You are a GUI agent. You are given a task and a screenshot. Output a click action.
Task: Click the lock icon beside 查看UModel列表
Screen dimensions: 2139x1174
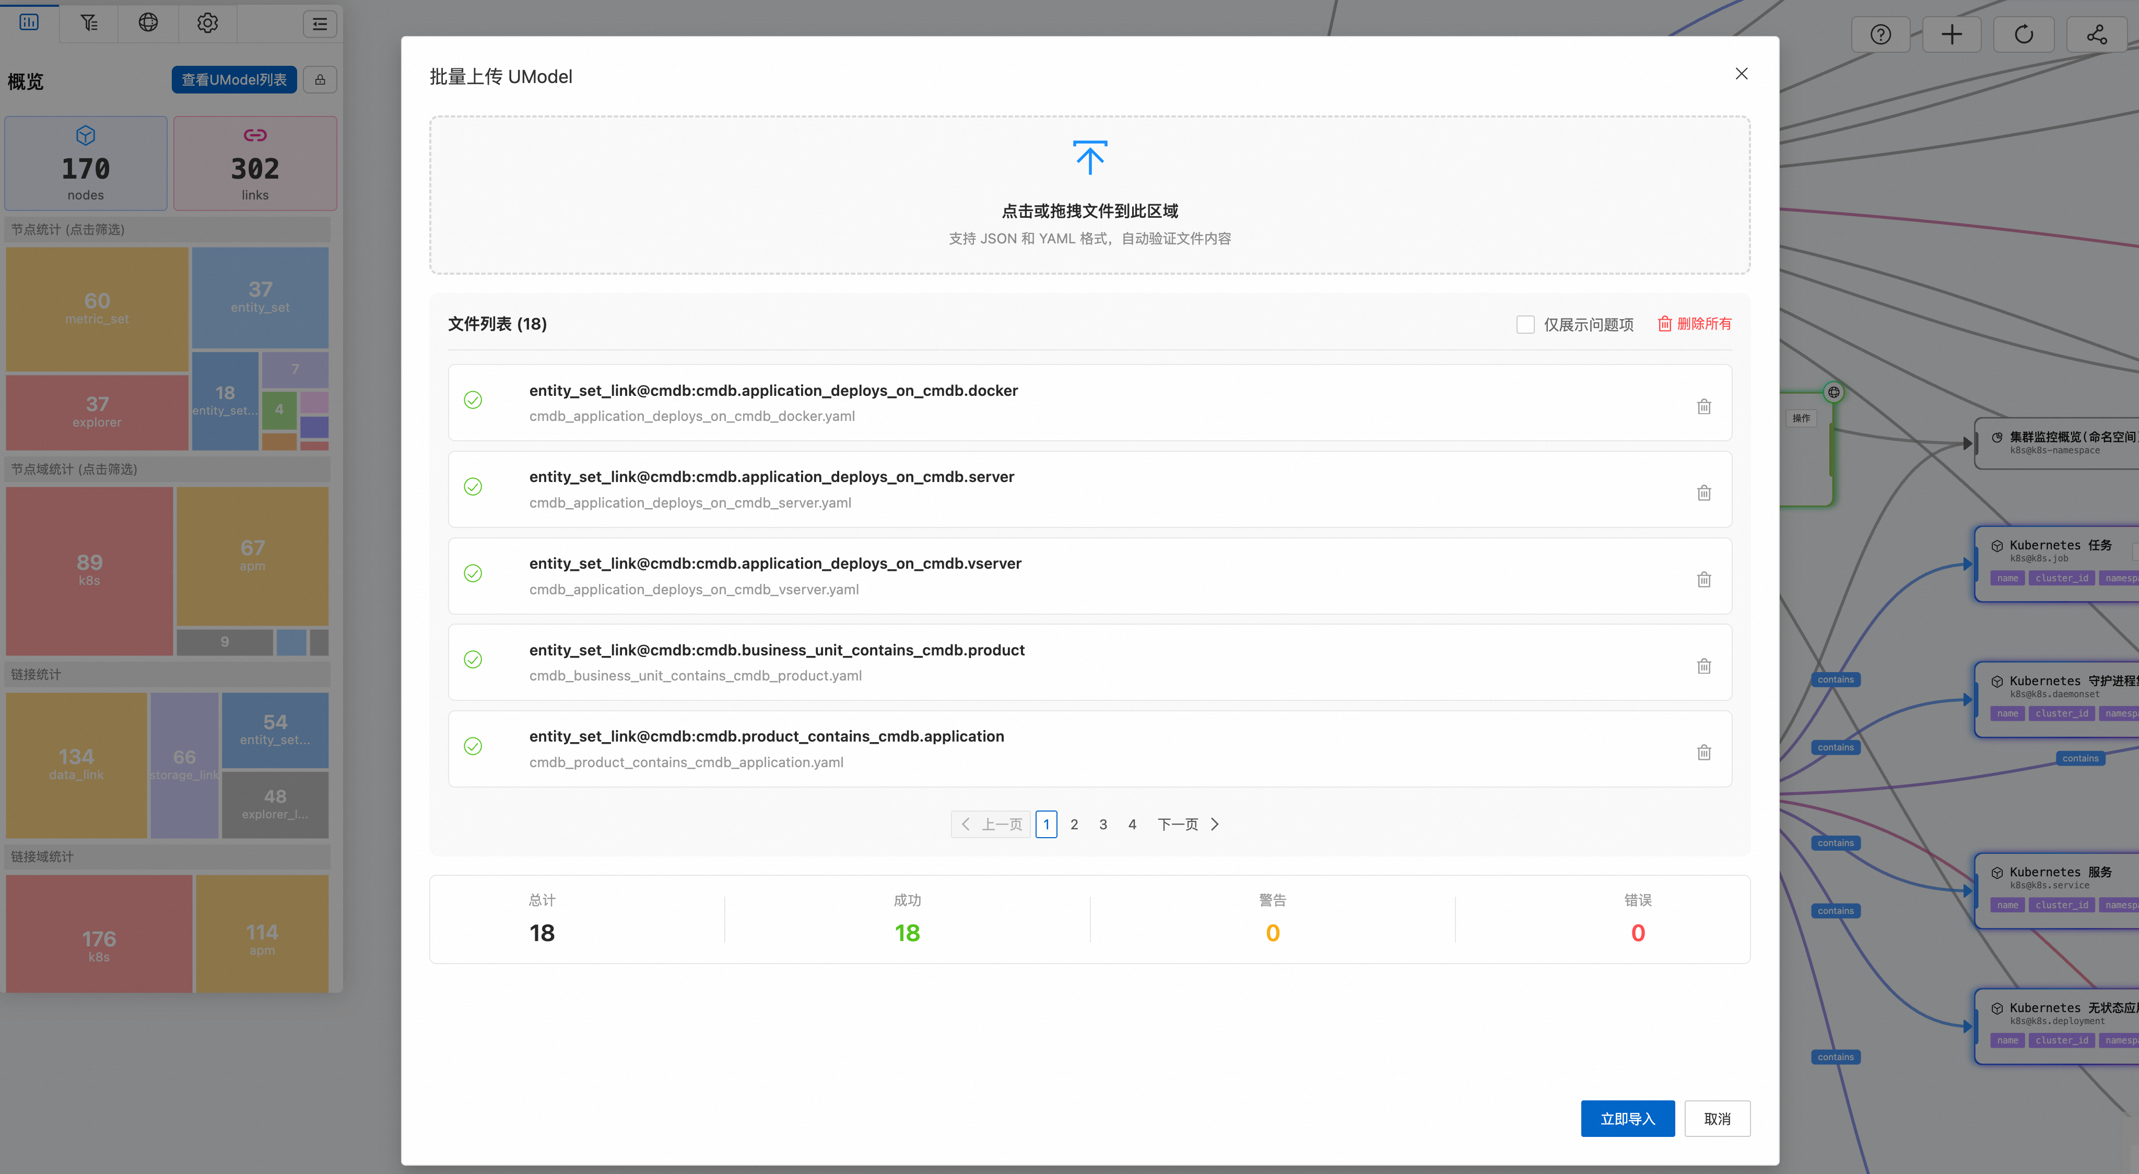tap(320, 80)
